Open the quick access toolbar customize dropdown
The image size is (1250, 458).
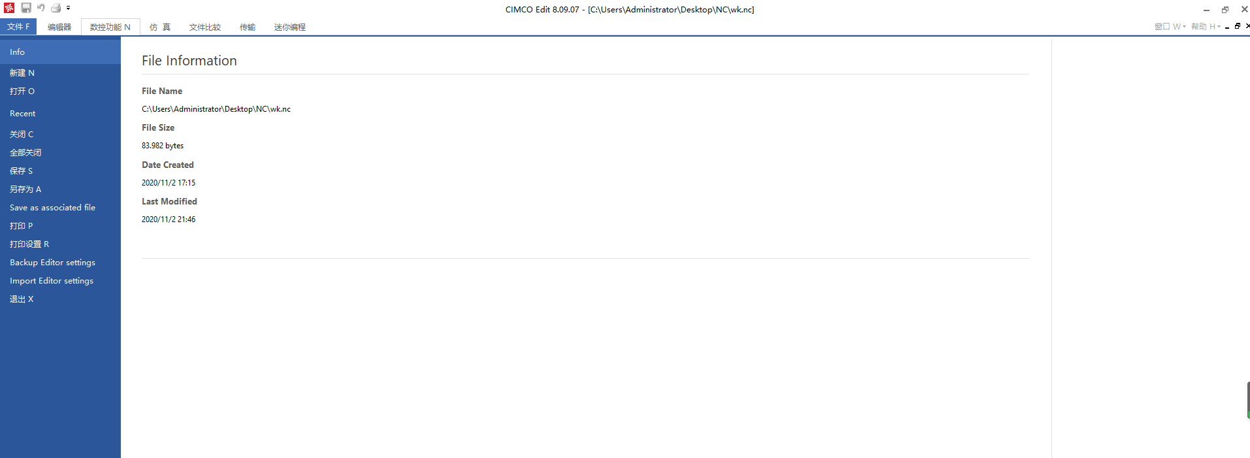68,8
